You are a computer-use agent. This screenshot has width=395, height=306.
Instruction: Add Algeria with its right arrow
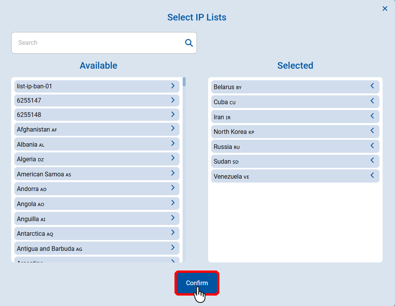[x=173, y=158]
